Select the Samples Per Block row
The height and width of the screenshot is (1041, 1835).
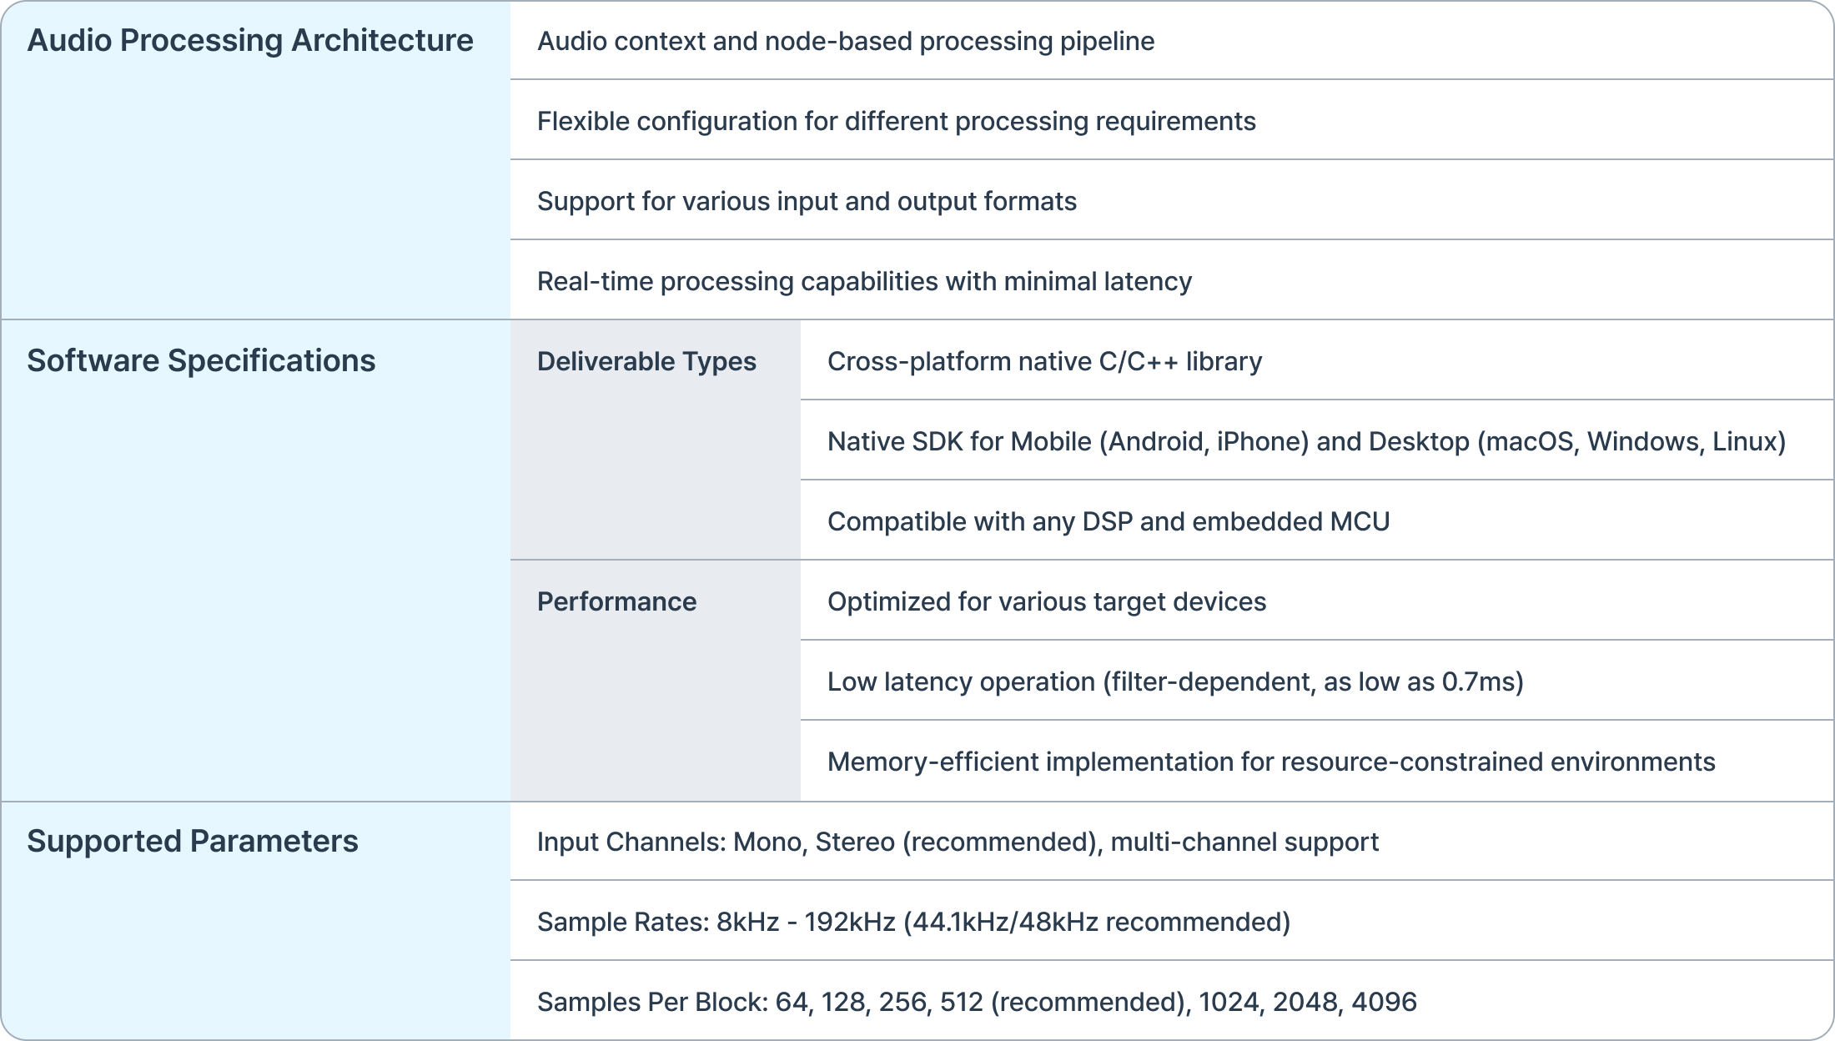[x=977, y=1002]
